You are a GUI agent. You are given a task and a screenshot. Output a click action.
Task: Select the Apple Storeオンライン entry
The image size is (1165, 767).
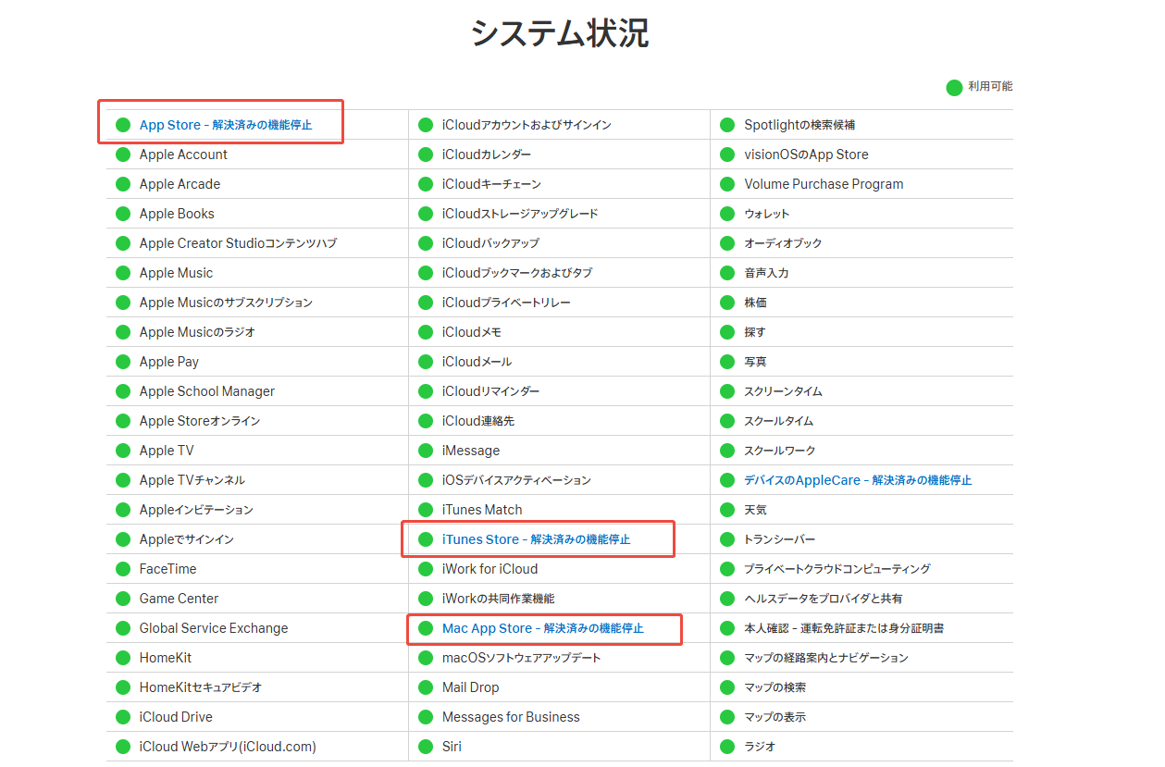[x=200, y=421]
